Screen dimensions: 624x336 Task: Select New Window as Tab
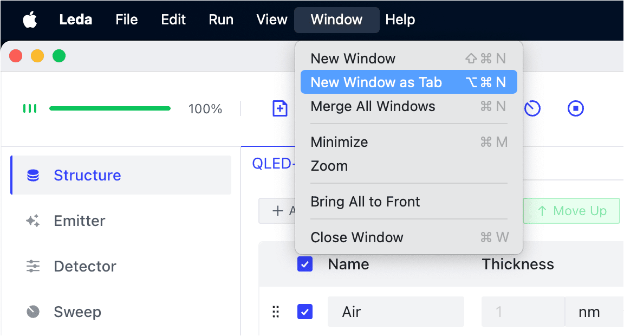pyautogui.click(x=409, y=82)
